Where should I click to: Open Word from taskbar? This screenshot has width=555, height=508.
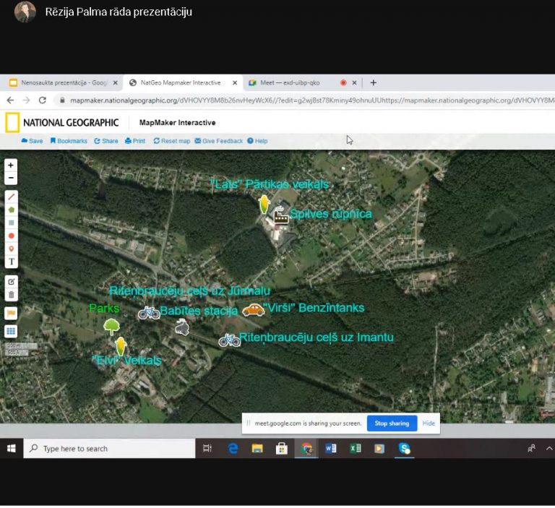click(330, 449)
